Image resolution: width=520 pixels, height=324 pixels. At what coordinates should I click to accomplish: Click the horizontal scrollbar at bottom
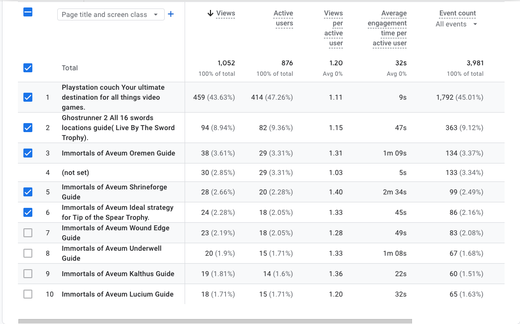215,321
